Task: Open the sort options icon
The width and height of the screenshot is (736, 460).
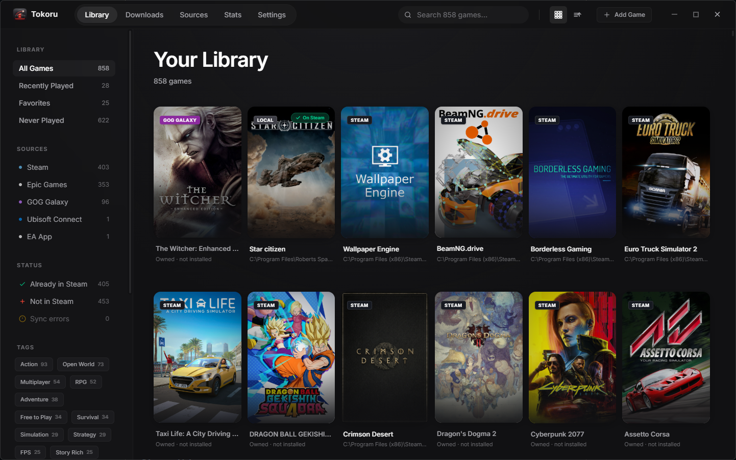Action: click(x=577, y=15)
